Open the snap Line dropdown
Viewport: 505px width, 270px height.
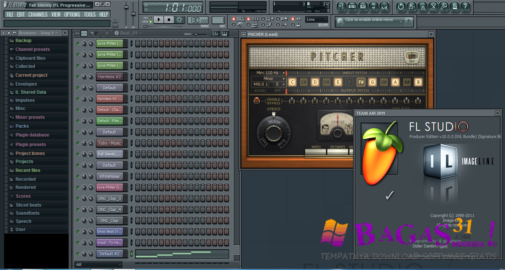317,20
